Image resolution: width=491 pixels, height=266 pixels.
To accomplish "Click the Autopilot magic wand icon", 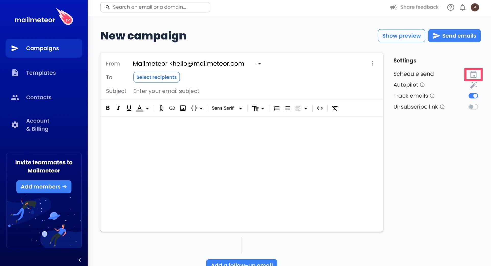I will click(473, 85).
